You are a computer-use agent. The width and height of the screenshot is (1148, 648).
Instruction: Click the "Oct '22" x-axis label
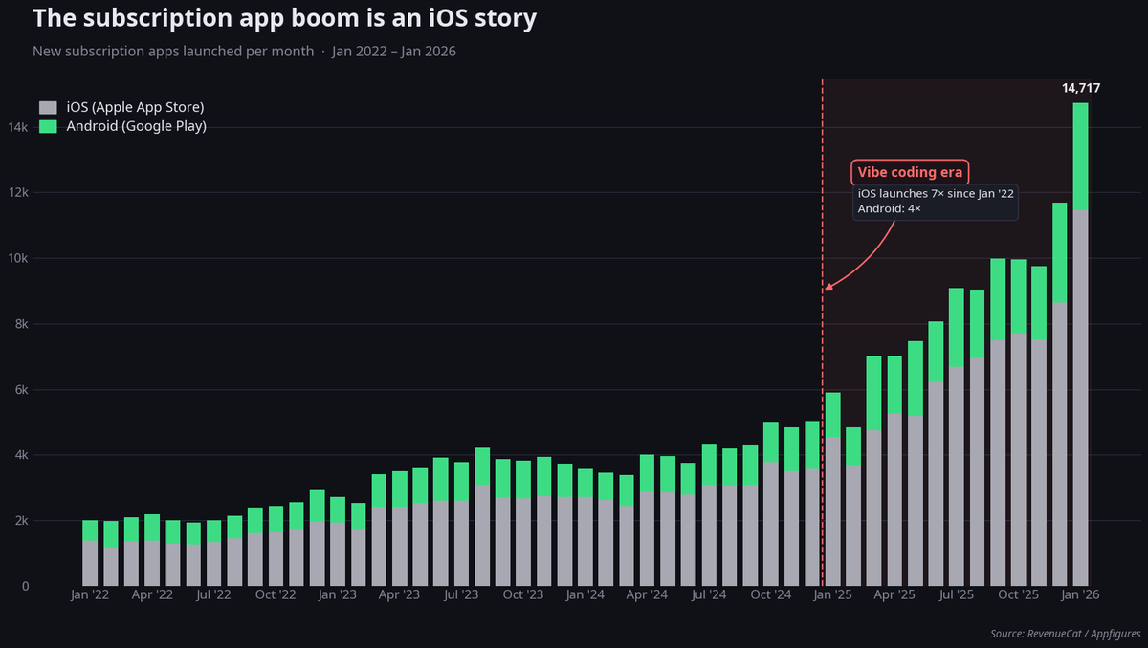point(276,595)
